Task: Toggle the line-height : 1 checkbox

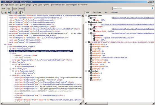Action: click(94, 27)
